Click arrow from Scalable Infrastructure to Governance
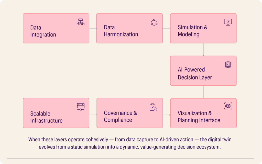Viewport: 262px width, 164px height. (93, 115)
